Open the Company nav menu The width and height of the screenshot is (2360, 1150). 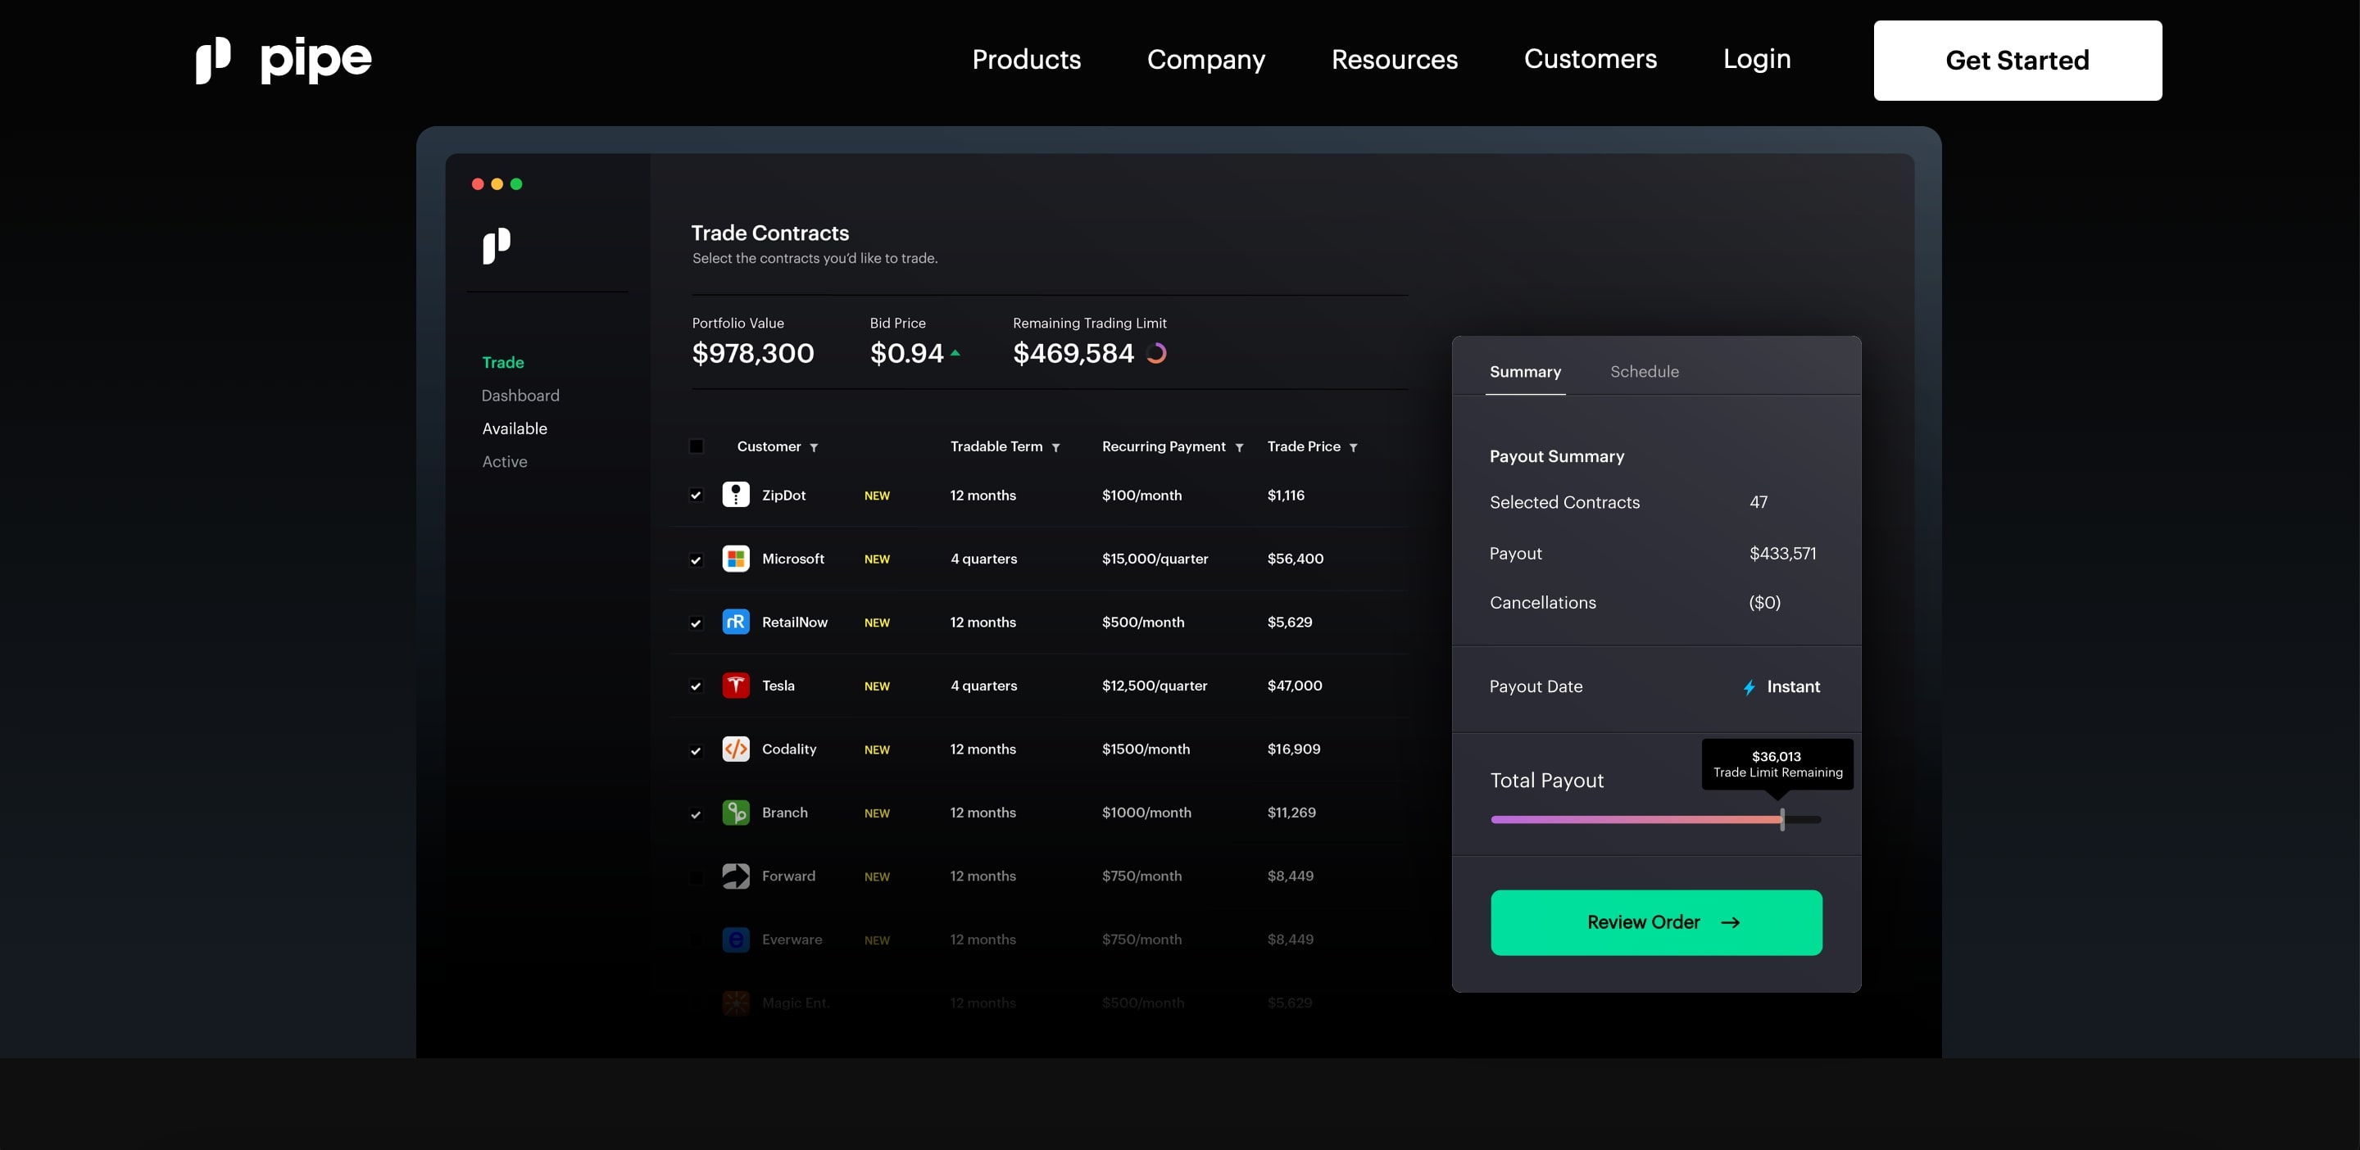(1205, 60)
